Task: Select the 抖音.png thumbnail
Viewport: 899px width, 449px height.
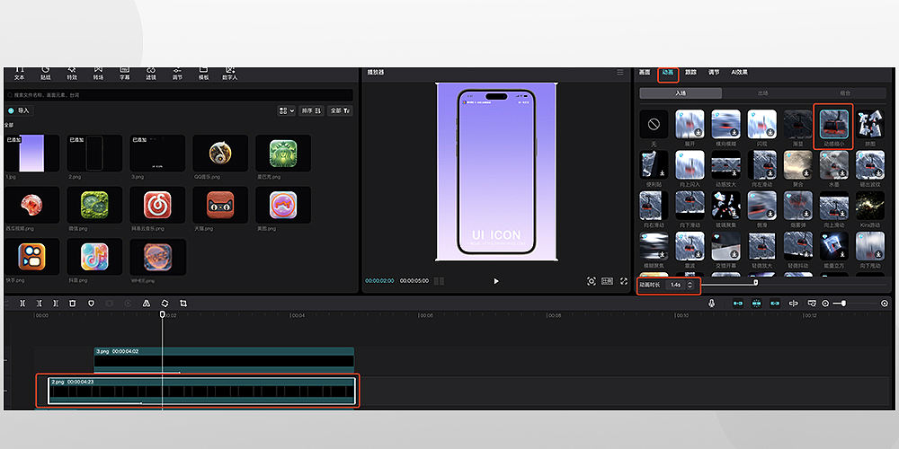Action: pos(94,257)
